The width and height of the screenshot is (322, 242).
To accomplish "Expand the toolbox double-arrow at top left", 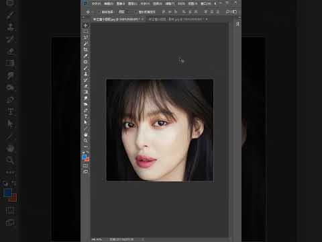I will pyautogui.click(x=83, y=17).
